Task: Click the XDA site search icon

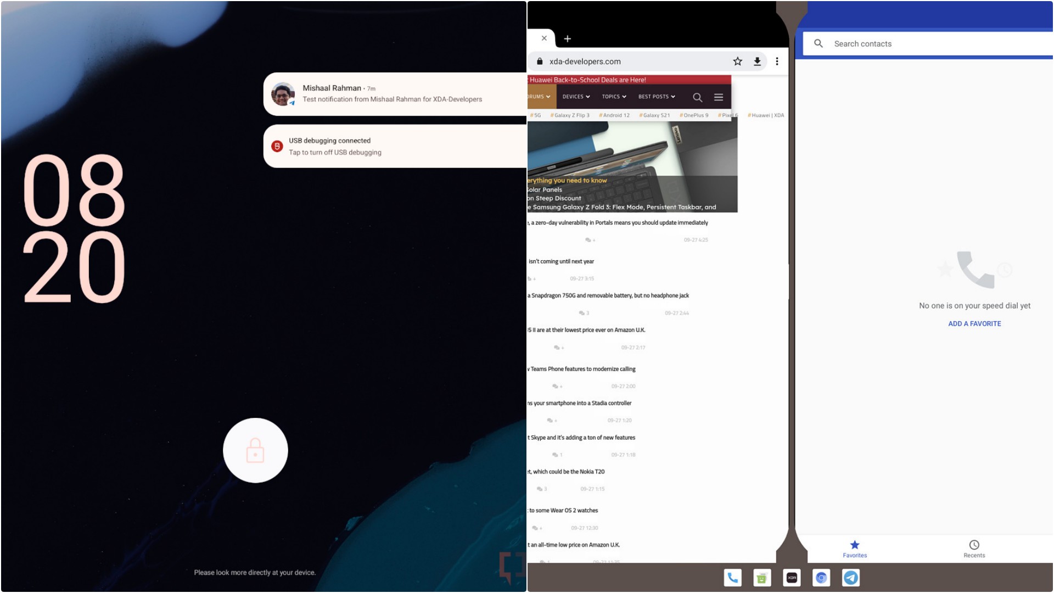Action: click(x=697, y=97)
